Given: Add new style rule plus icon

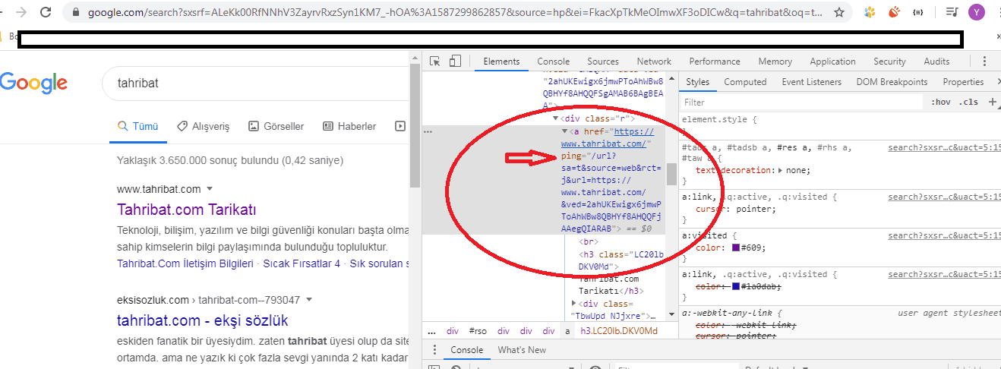Looking at the screenshot, I should click(993, 102).
